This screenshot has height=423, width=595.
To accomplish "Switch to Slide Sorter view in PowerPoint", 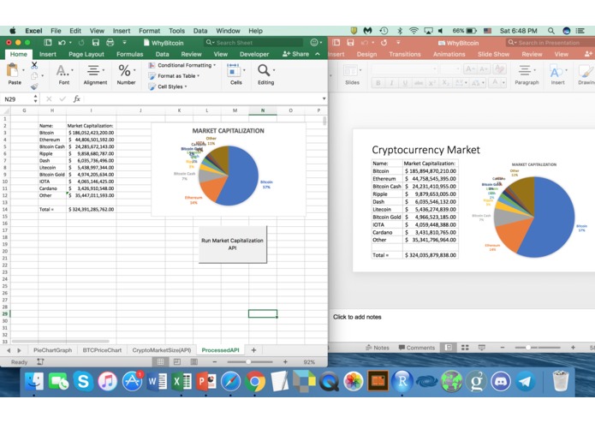I will tap(465, 348).
